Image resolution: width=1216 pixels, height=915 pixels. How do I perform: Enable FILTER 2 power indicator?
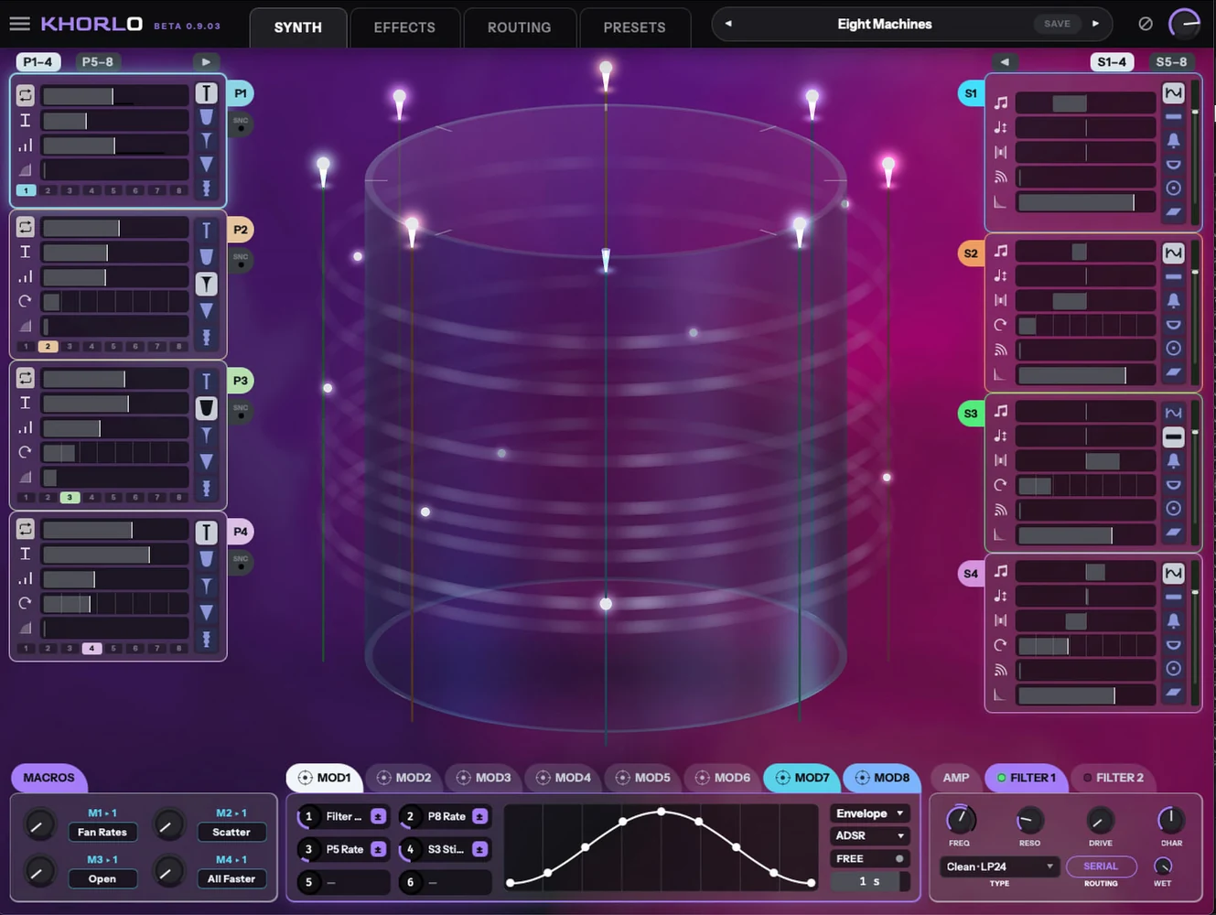pyautogui.click(x=1087, y=778)
